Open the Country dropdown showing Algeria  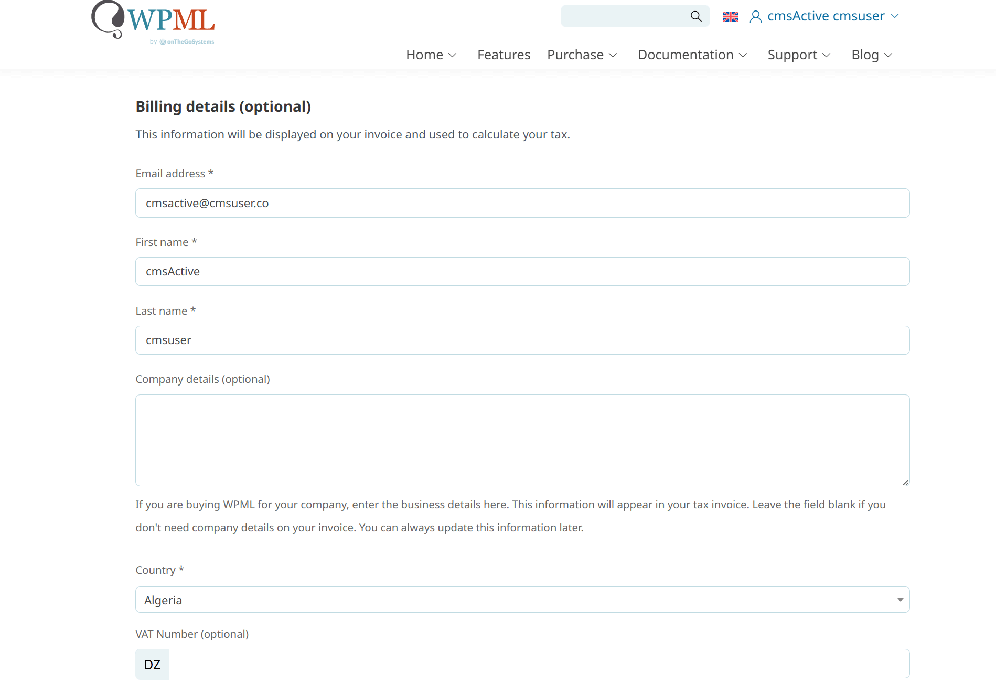point(522,600)
